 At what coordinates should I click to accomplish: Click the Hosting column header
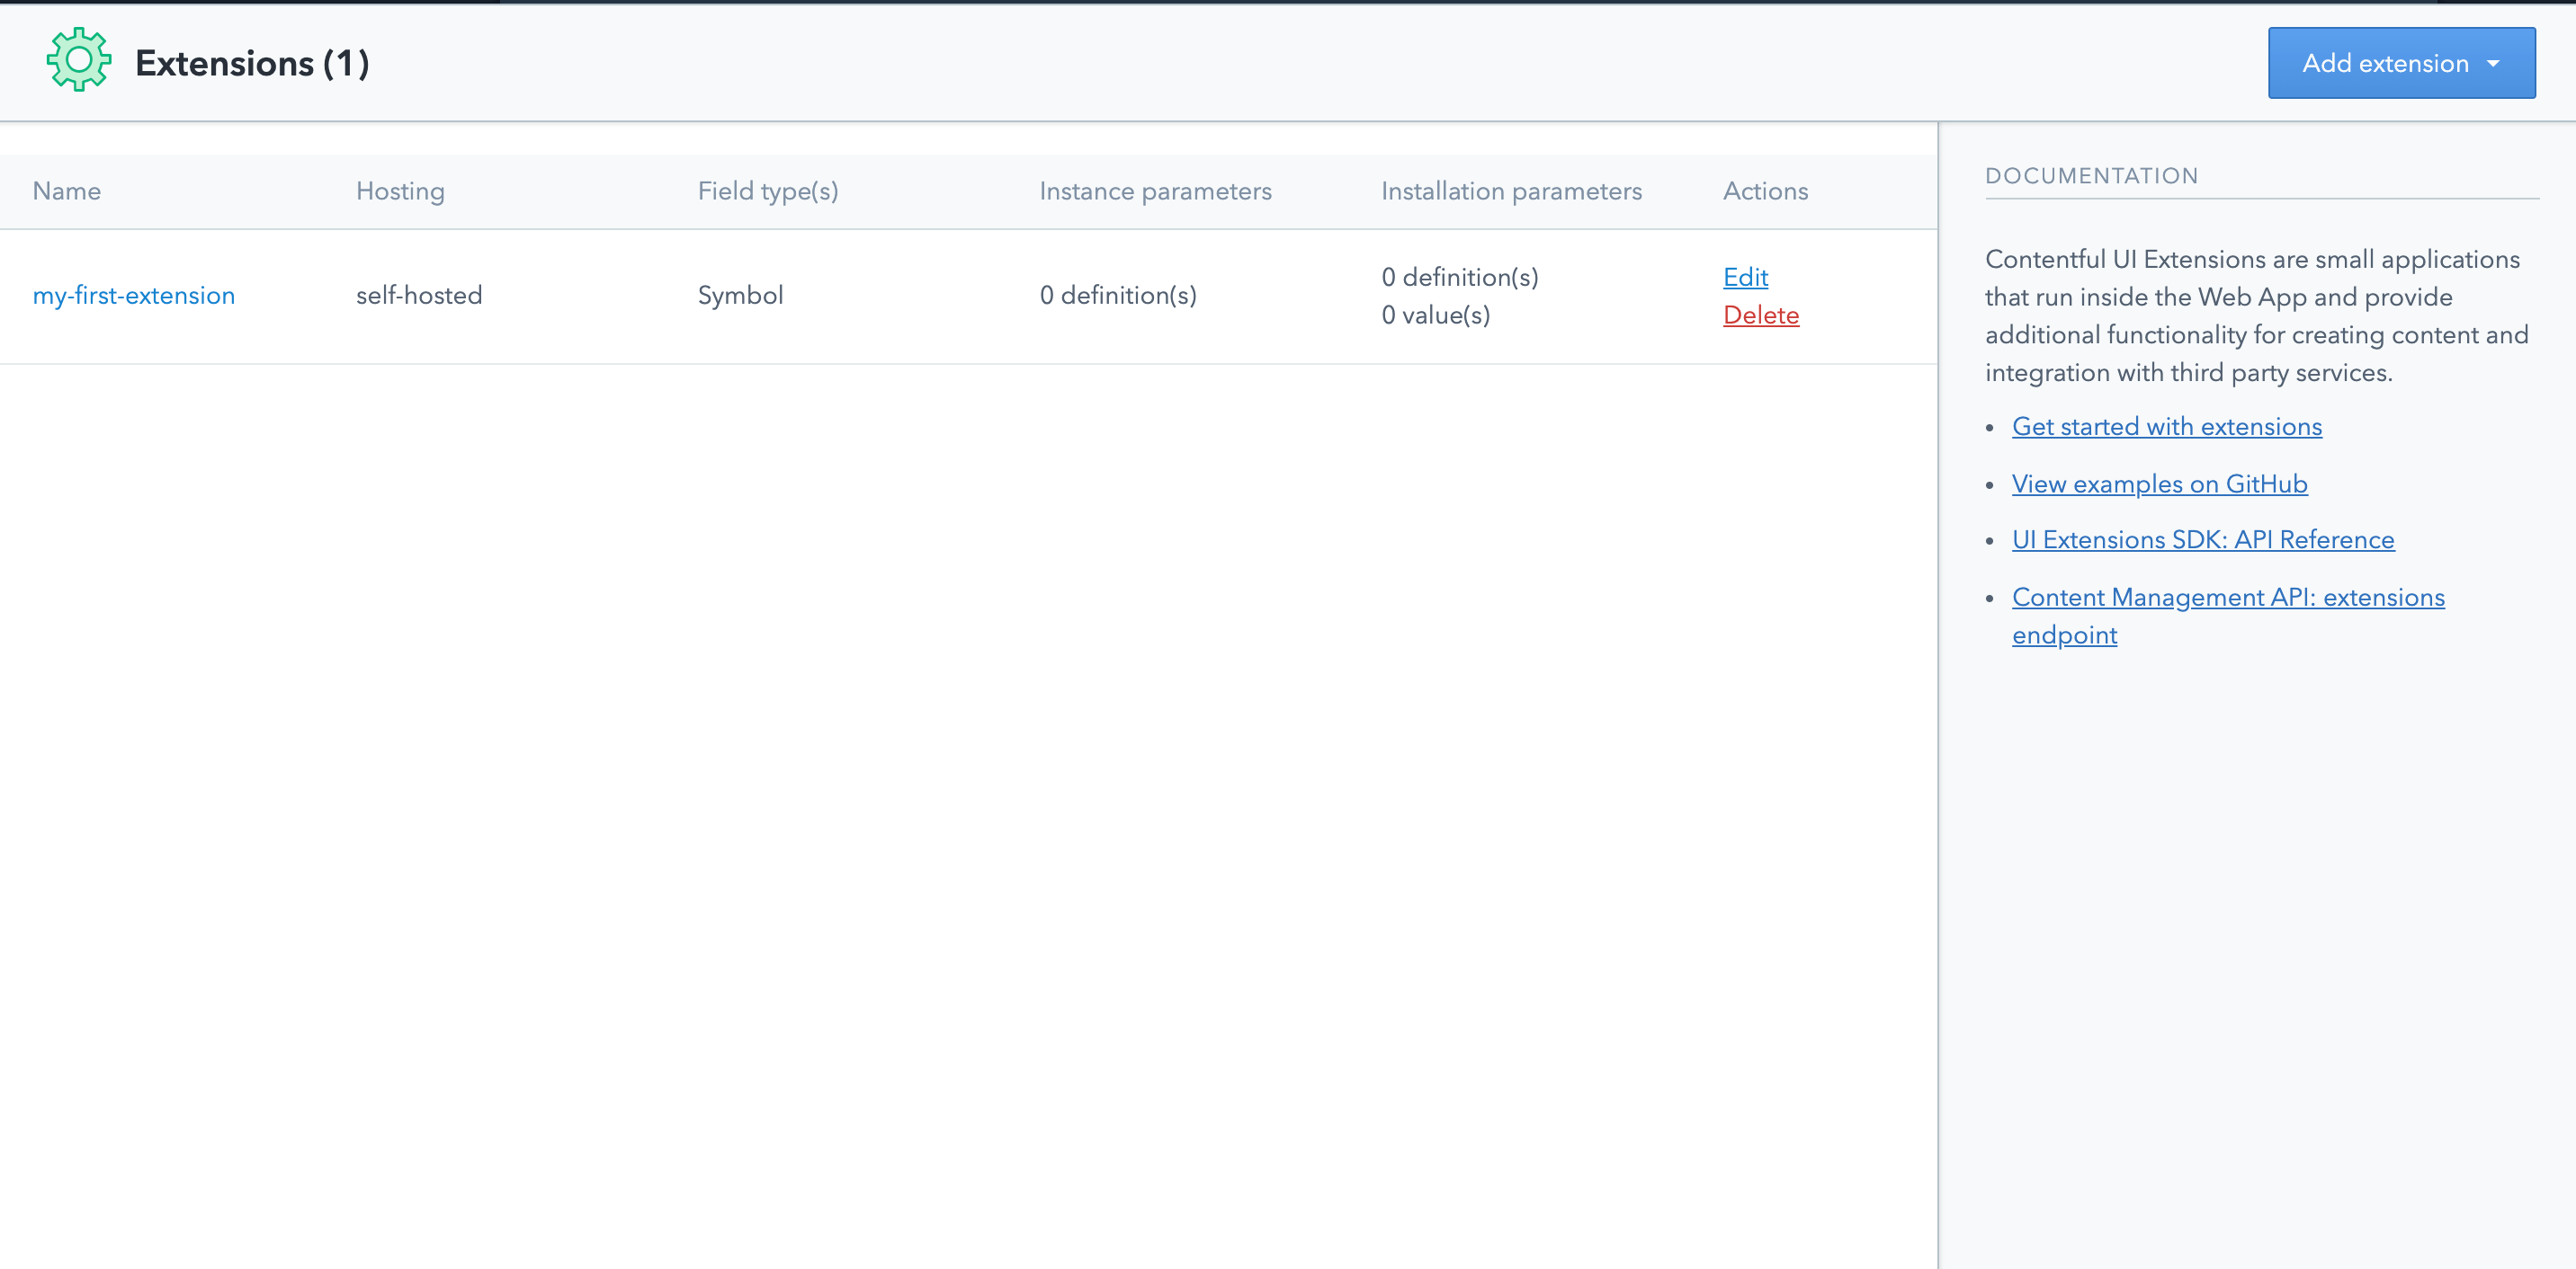400,191
